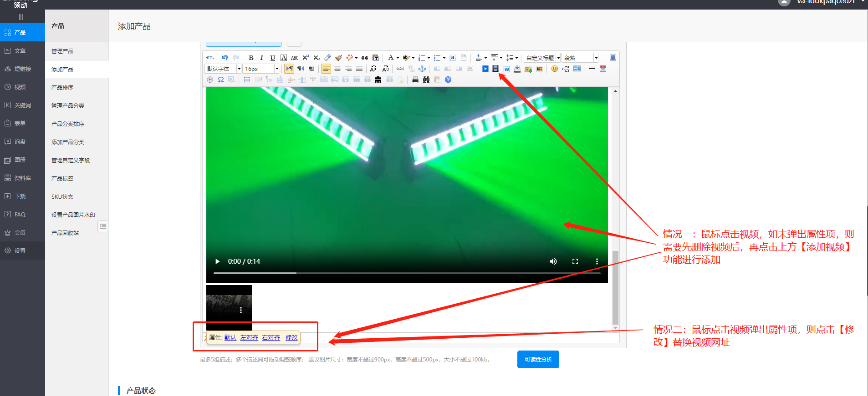Open the special character Omega tool
The image size is (868, 396).
coord(221,80)
